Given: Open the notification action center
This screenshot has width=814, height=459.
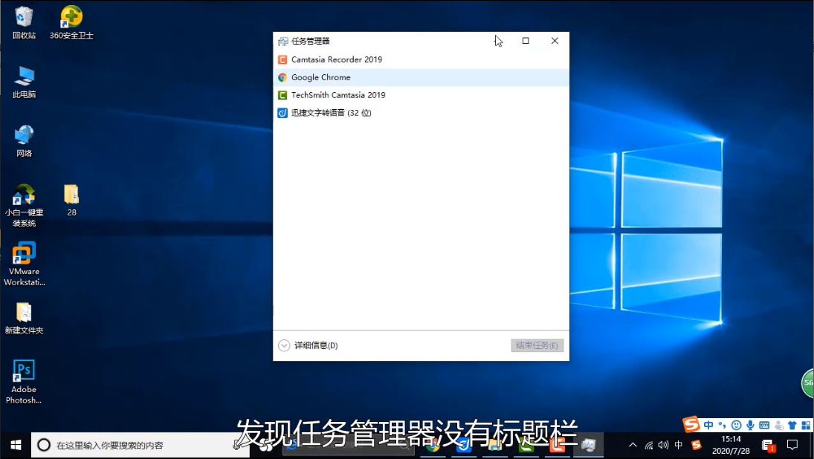Looking at the screenshot, I should tap(792, 445).
